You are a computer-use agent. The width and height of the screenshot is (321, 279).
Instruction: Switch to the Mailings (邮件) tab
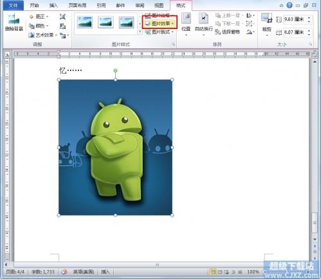pos(120,6)
